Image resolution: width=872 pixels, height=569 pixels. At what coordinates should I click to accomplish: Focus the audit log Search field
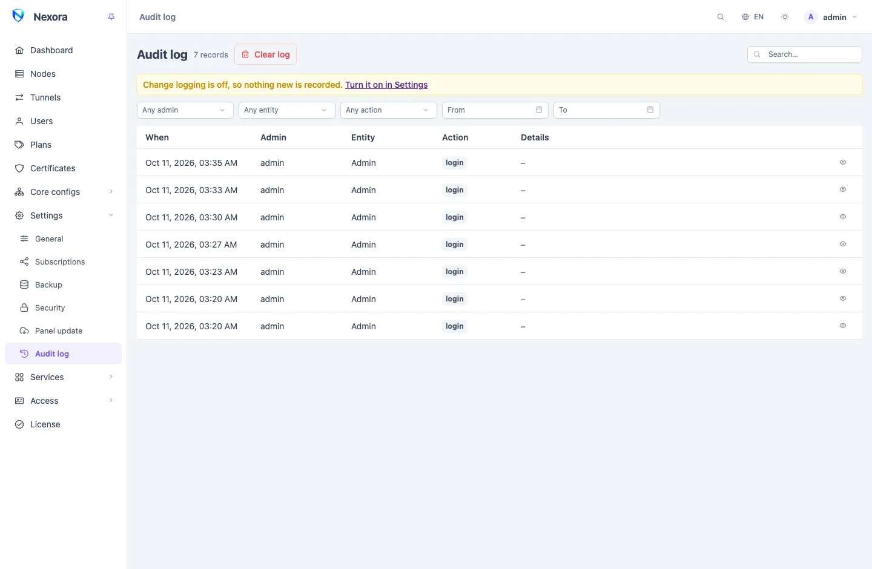(x=805, y=54)
